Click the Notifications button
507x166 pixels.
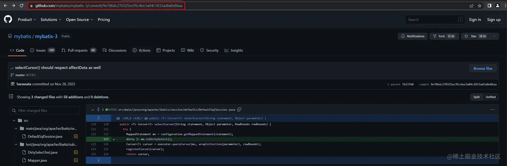(x=413, y=36)
